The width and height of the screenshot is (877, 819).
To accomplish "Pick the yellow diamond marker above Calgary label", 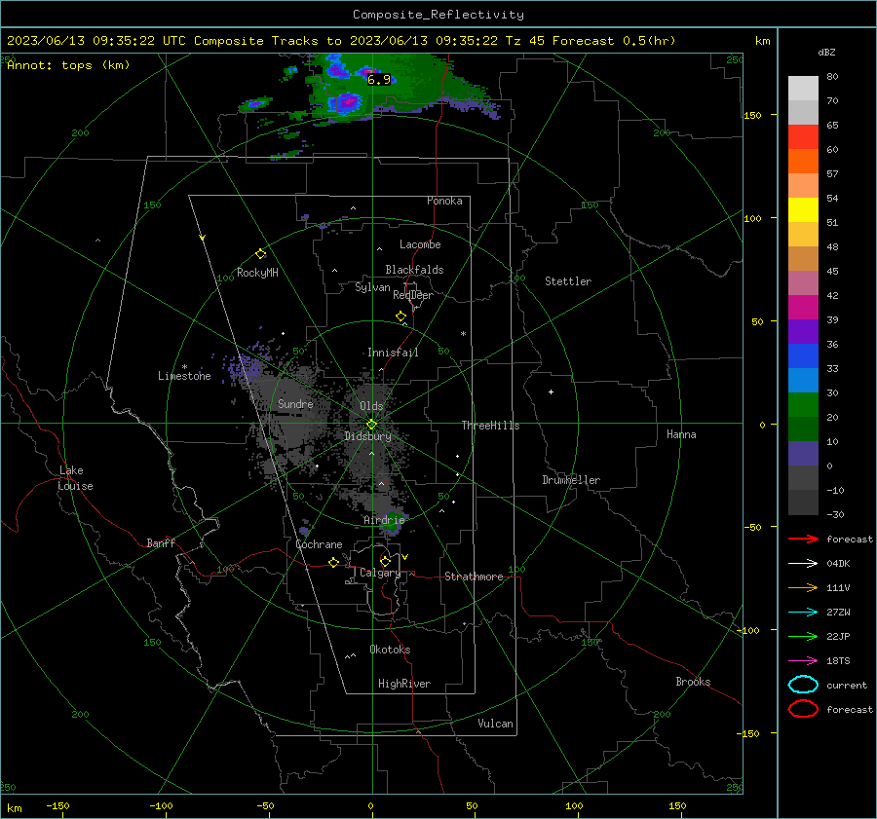I will [385, 561].
